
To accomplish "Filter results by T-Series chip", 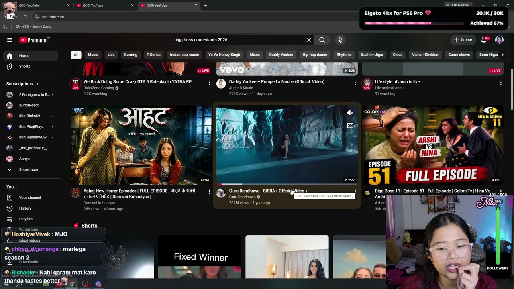I will tap(153, 55).
